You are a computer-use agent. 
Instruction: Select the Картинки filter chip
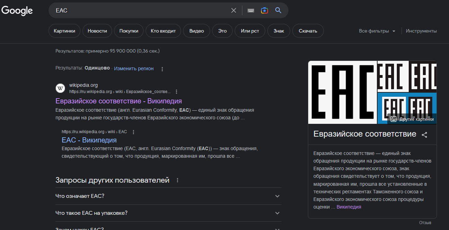tap(64, 31)
